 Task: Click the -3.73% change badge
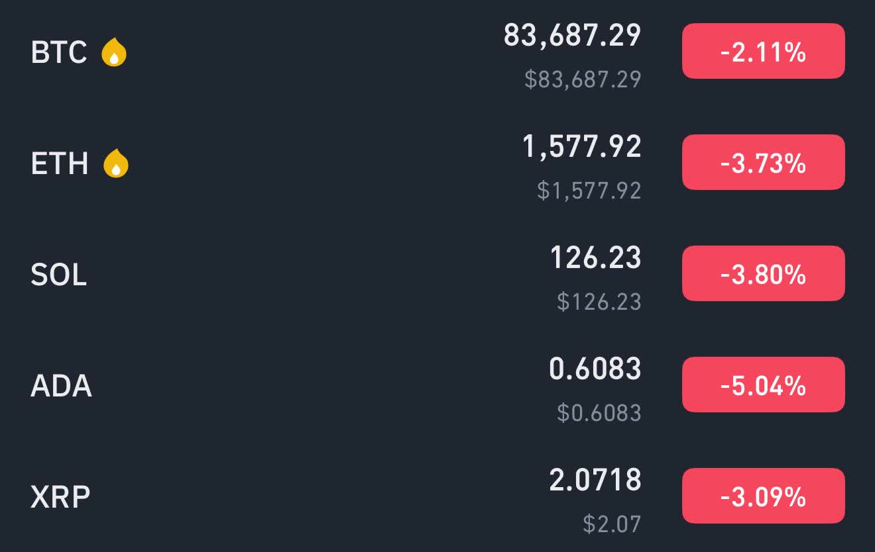763,163
